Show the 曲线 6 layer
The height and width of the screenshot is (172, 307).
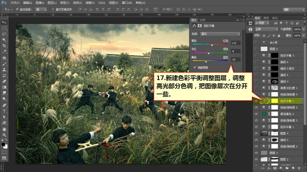(256, 62)
